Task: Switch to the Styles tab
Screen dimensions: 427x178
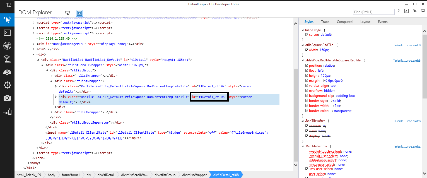Action: point(309,22)
